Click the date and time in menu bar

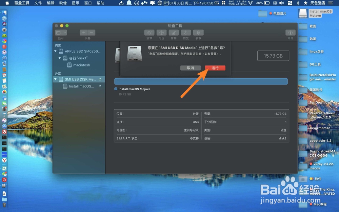pyautogui.click(x=191, y=3)
